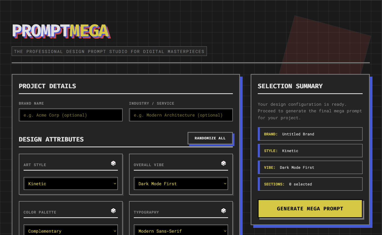
Task: Click the PROMPTMEGA logo
Action: 61,31
